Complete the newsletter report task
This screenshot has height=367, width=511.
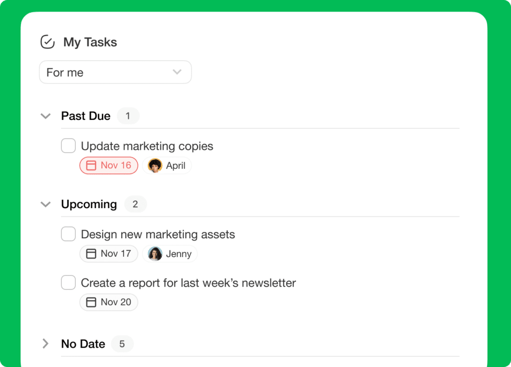[x=68, y=282]
